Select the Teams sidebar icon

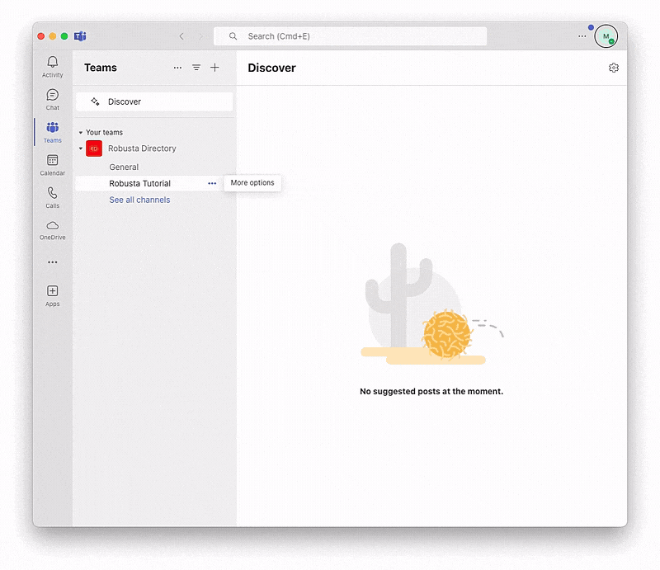tap(52, 132)
